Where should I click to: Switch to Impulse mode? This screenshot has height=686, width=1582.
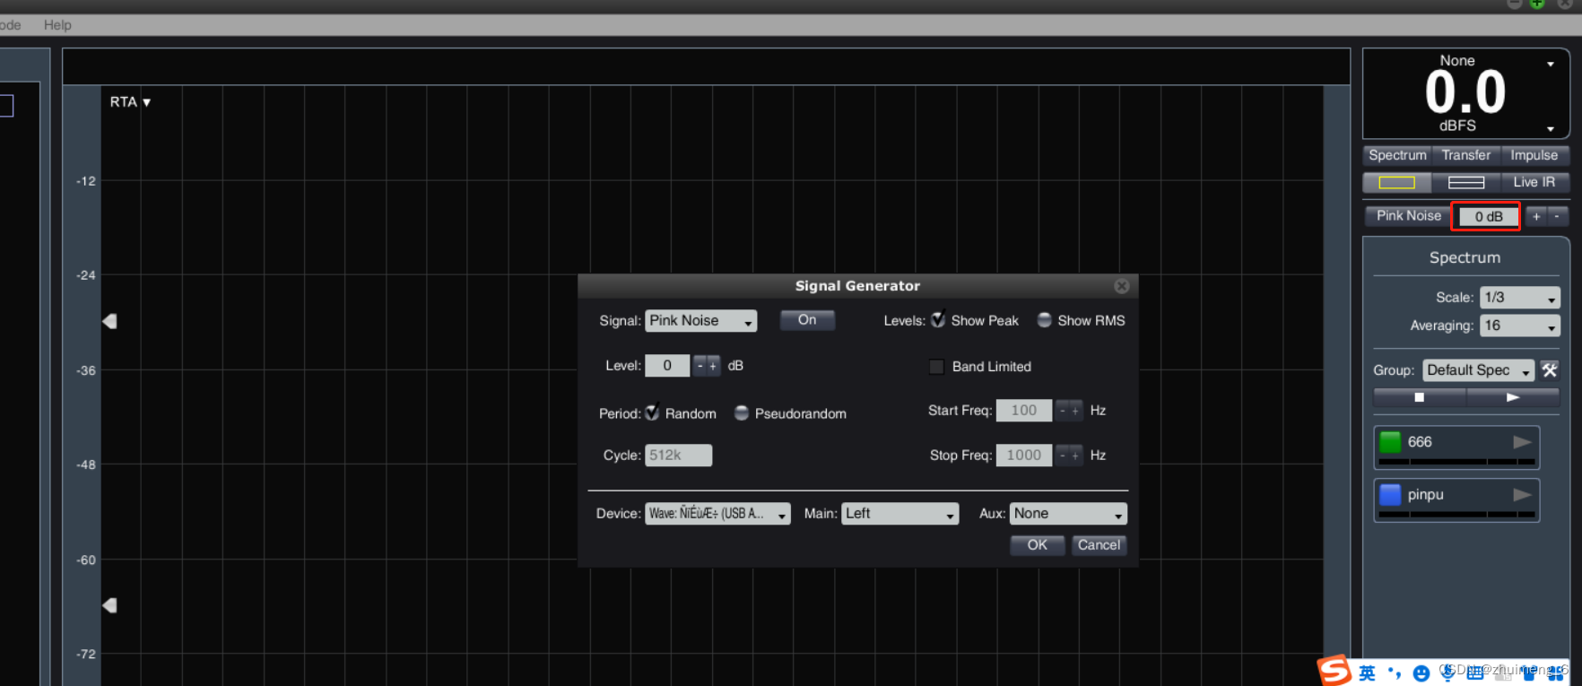(1534, 155)
